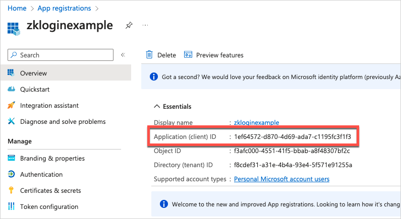Click the Preview features icon
The width and height of the screenshot is (401, 219).
click(x=189, y=55)
